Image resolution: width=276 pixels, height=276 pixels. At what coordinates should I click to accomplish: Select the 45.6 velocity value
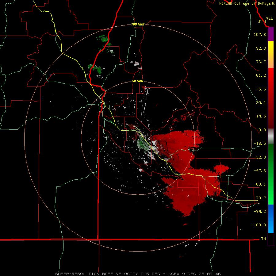[x=261, y=89]
